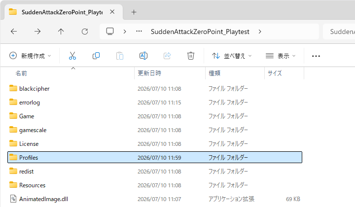355x207 pixels.
Task: Click the gamescale folder icon
Action: [13, 130]
